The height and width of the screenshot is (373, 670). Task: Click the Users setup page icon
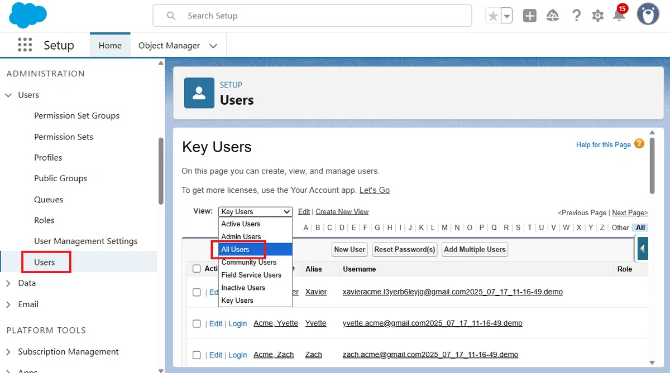pyautogui.click(x=199, y=93)
